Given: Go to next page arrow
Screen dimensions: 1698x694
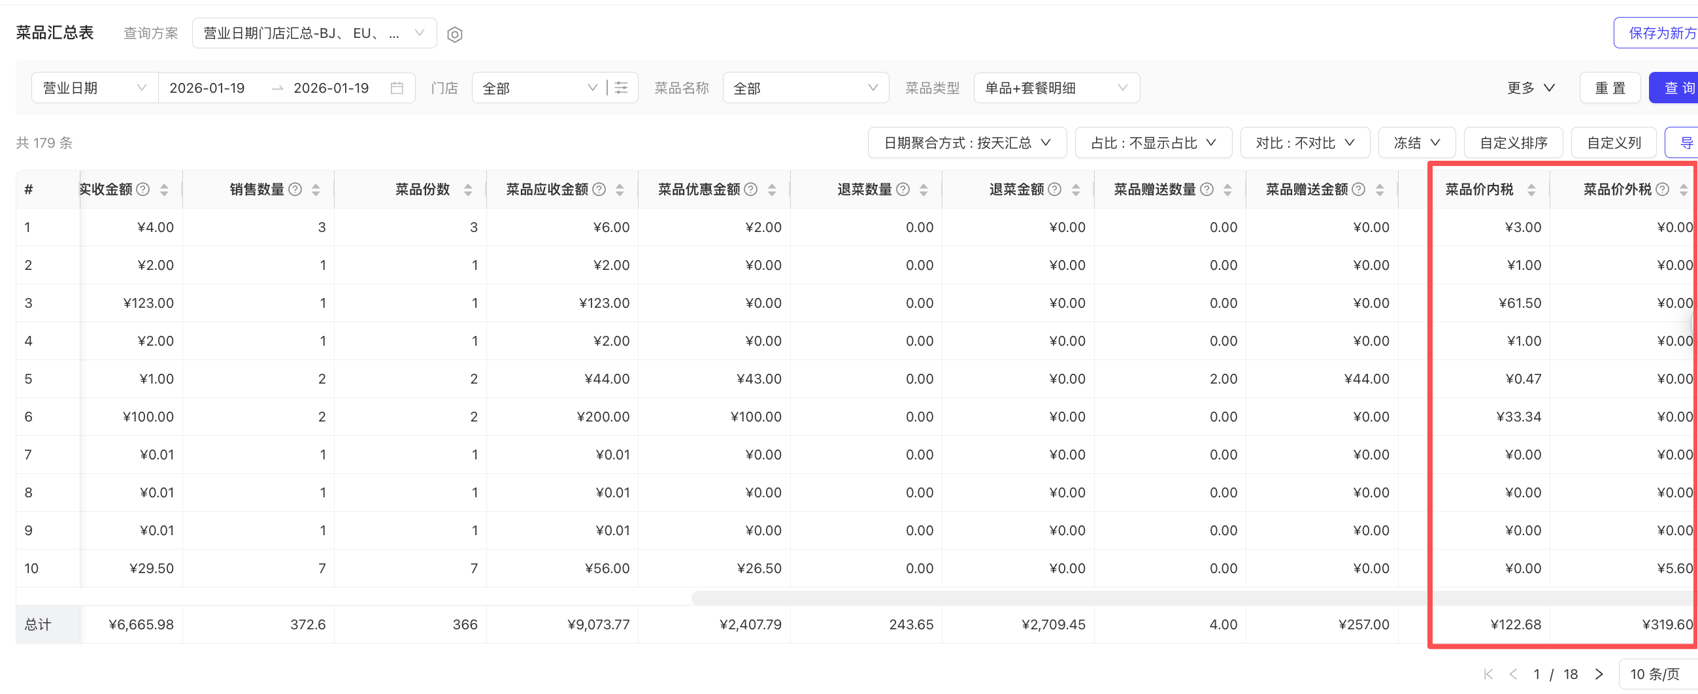Looking at the screenshot, I should point(1599,674).
